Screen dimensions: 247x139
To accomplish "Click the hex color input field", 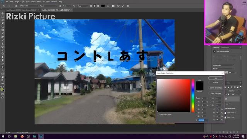I will [x=203, y=120].
